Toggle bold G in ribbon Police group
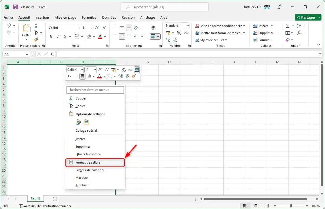Image resolution: width=325 pixels, height=209 pixels. [x=51, y=36]
